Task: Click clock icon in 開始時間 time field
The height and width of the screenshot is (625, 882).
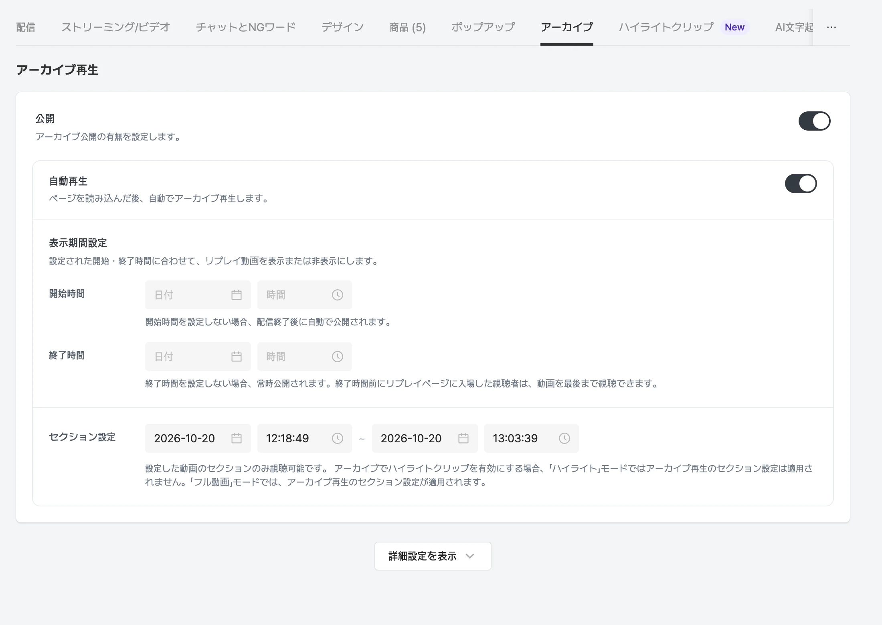Action: (338, 295)
